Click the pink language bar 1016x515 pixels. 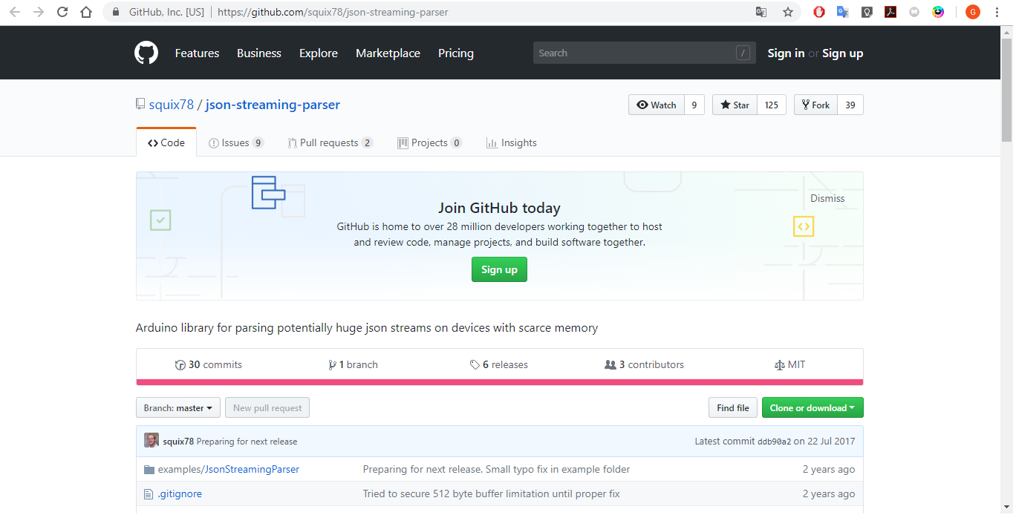(x=500, y=383)
